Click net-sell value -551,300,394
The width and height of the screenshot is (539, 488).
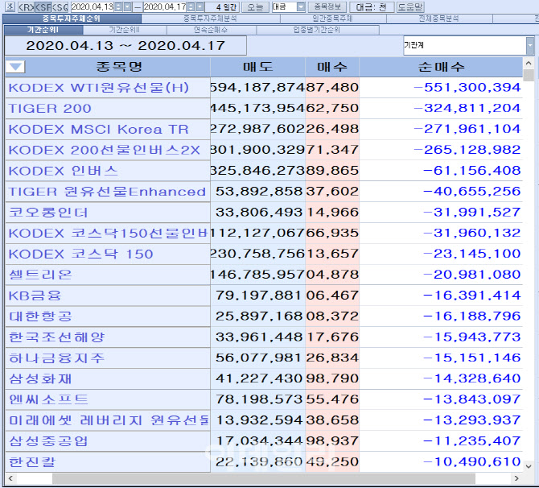(467, 88)
